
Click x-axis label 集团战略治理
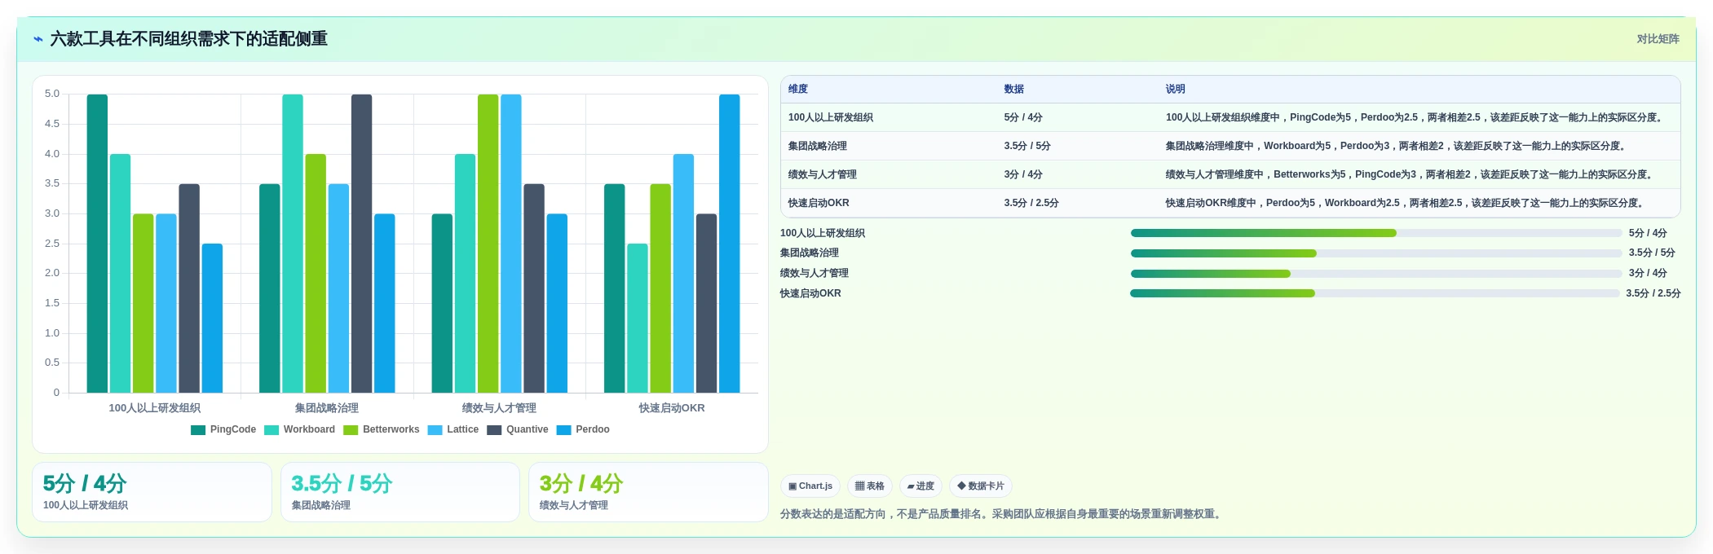click(327, 408)
